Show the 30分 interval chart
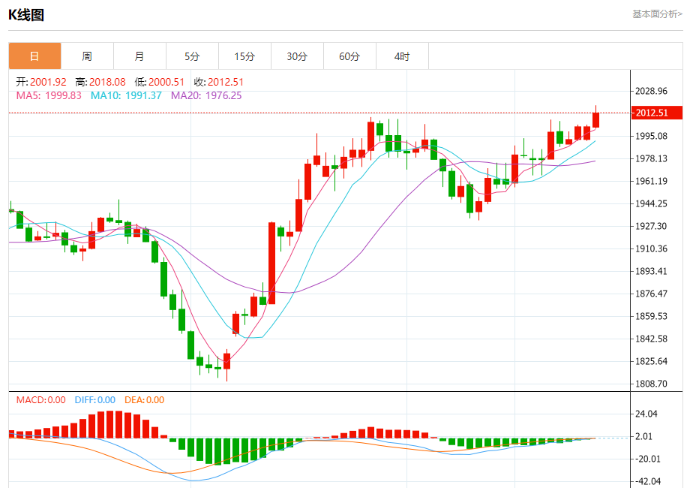The image size is (687, 488). (297, 56)
